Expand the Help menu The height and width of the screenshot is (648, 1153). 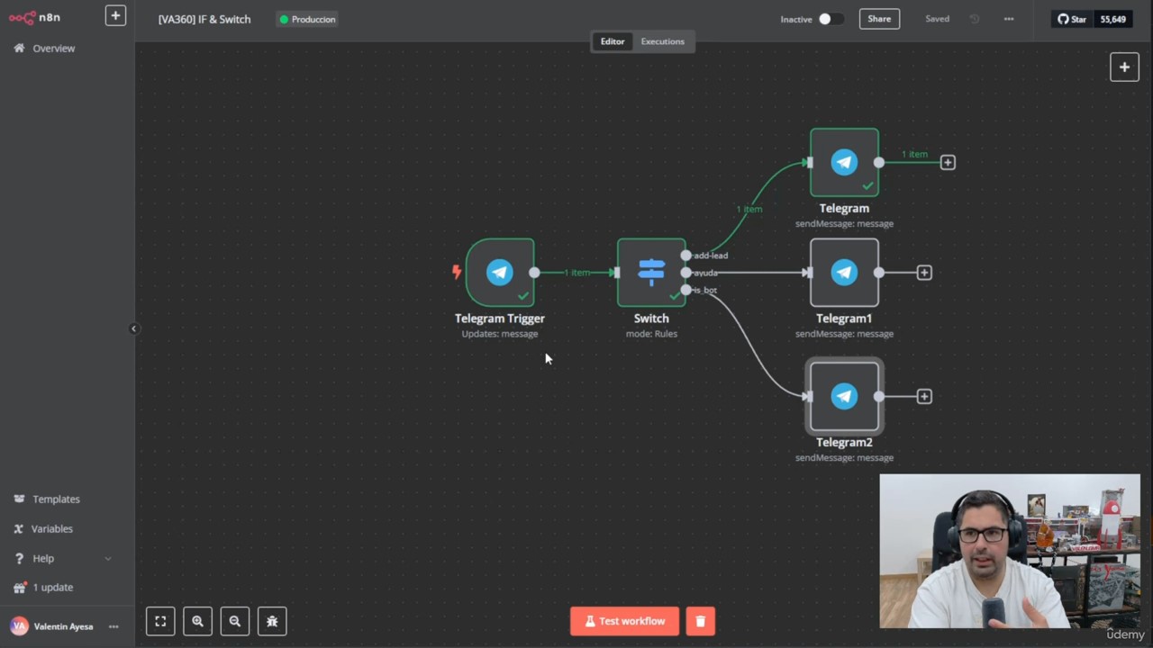(x=62, y=558)
